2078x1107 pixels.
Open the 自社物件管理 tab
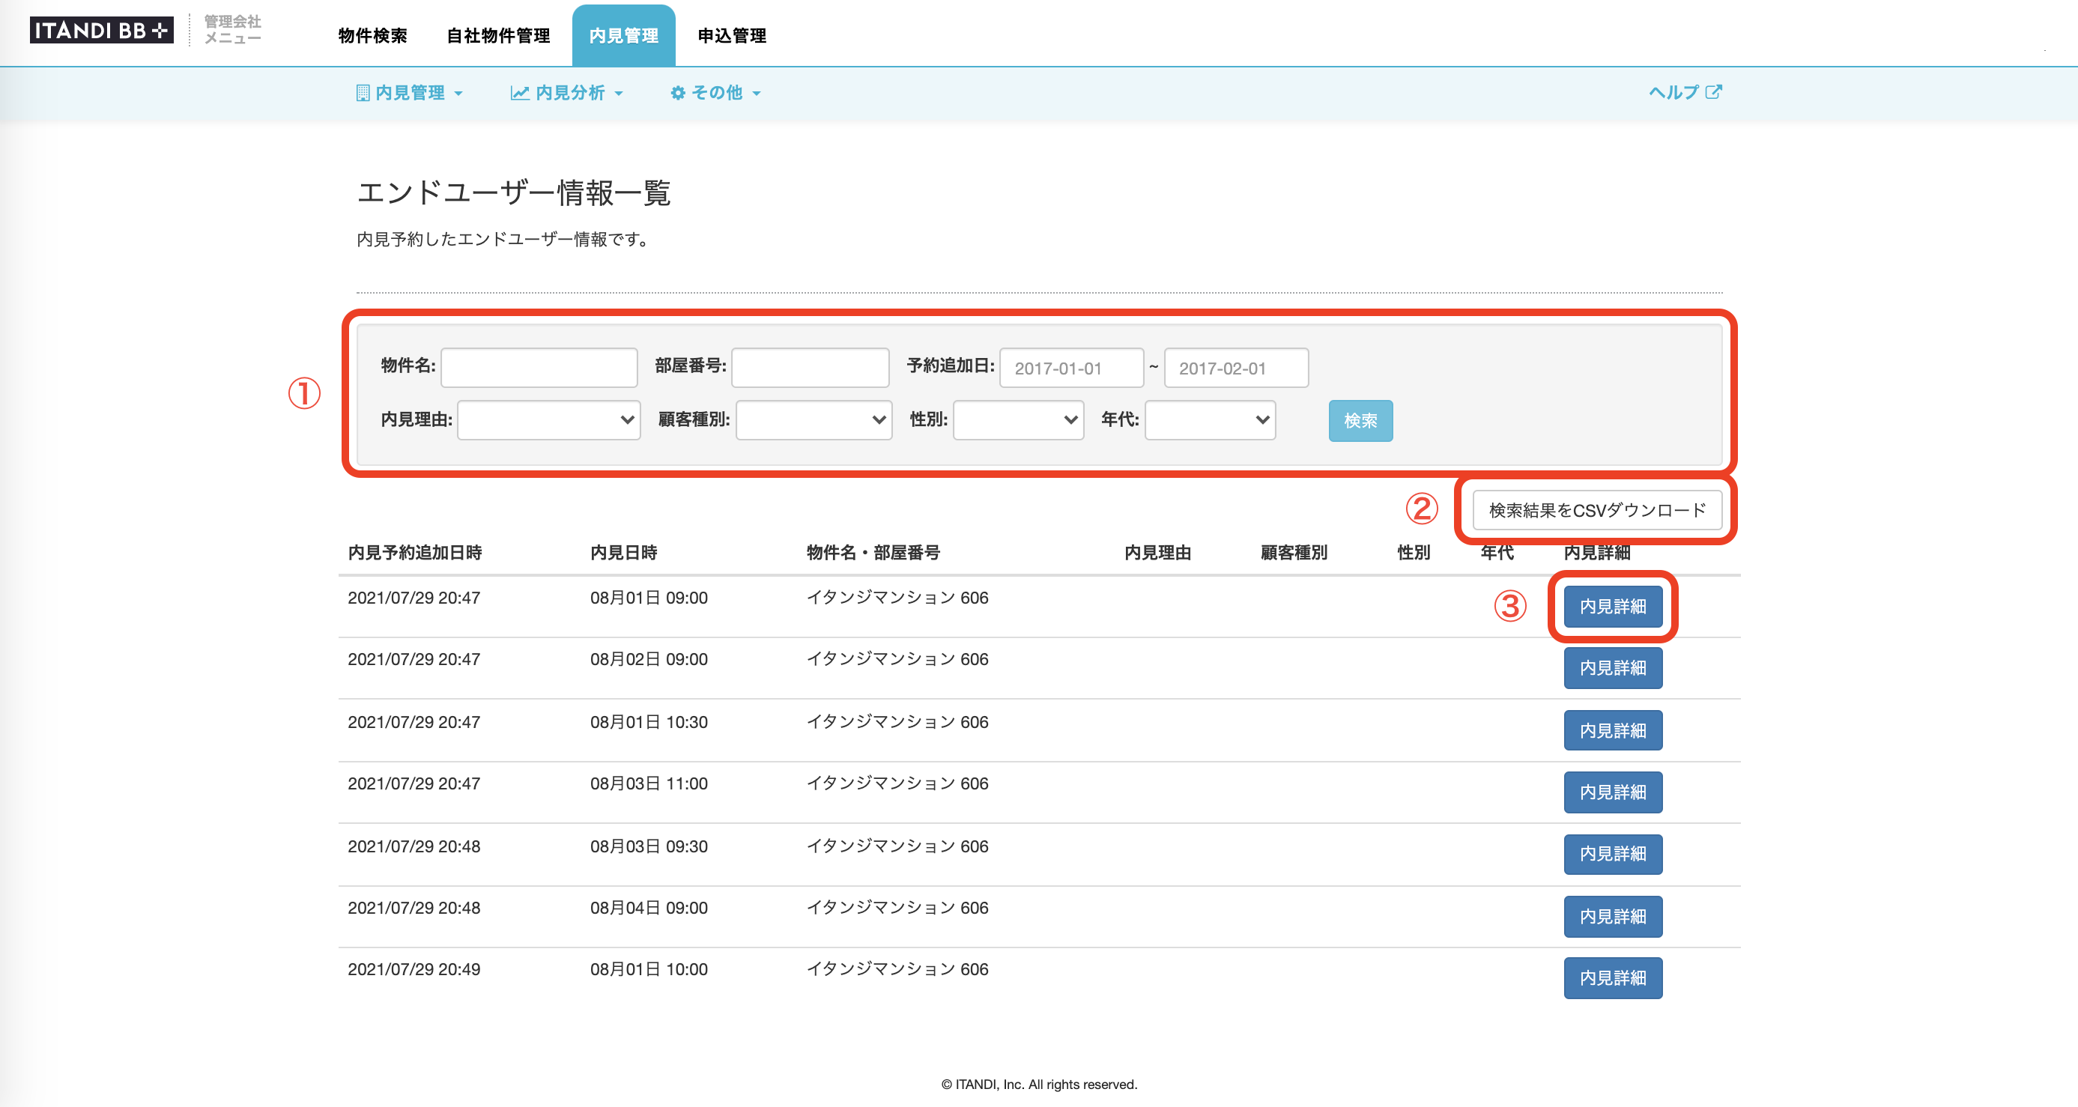[499, 35]
